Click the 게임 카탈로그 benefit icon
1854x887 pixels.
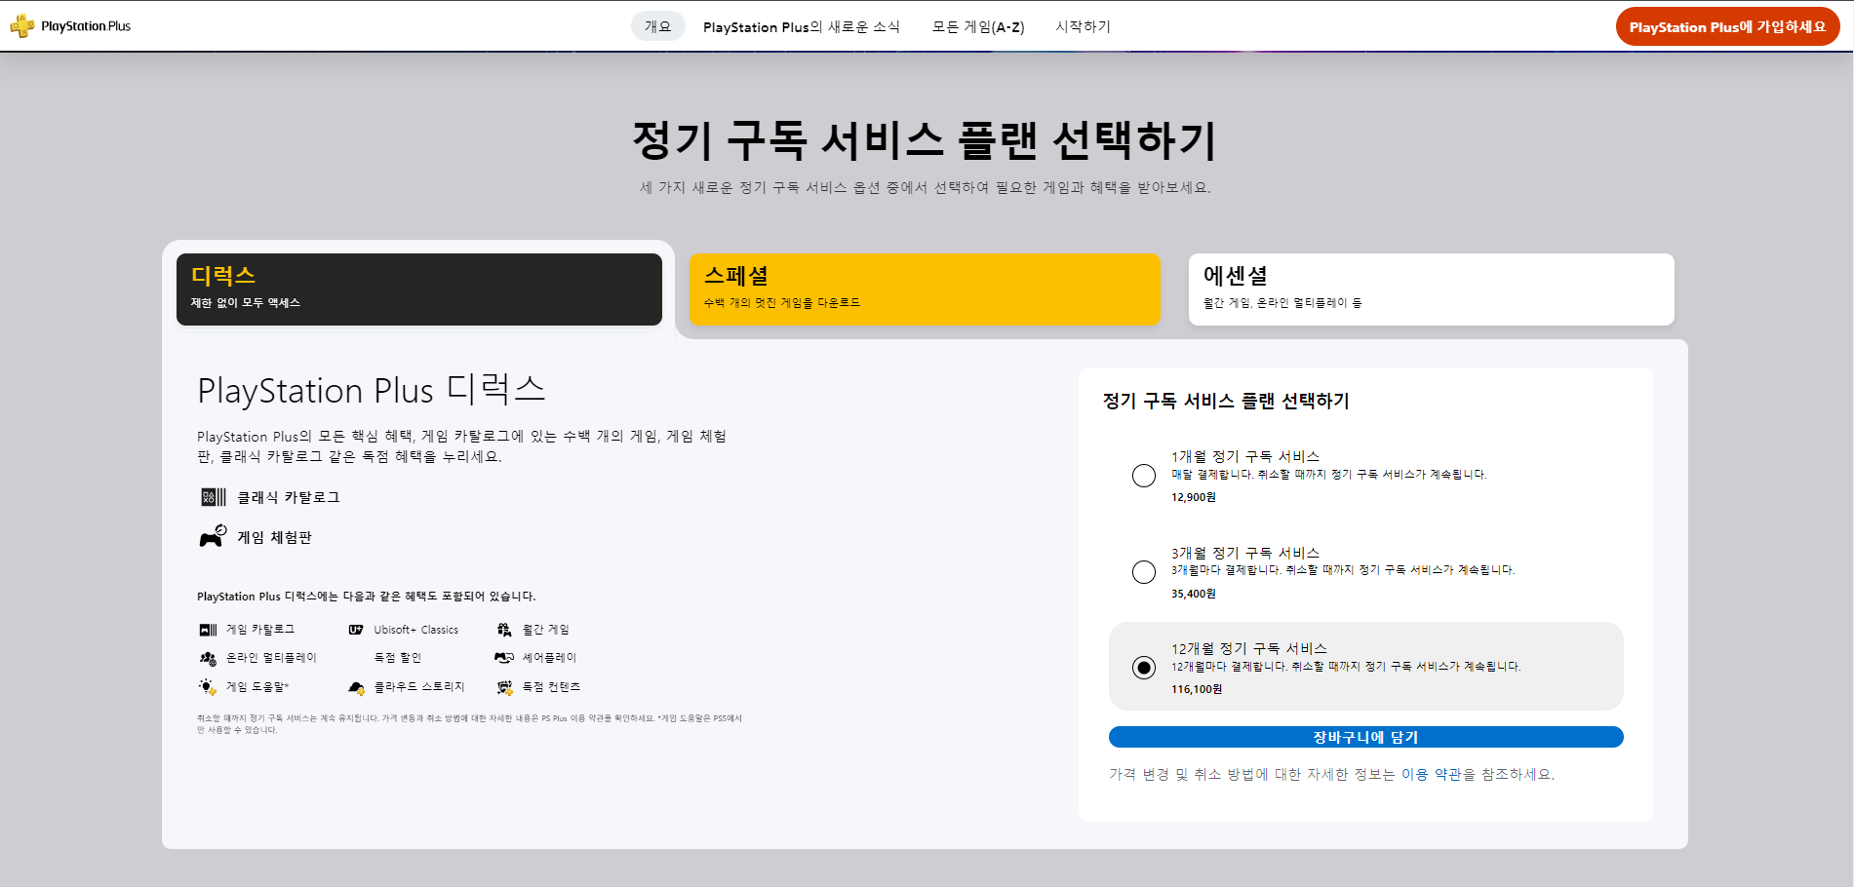208,630
